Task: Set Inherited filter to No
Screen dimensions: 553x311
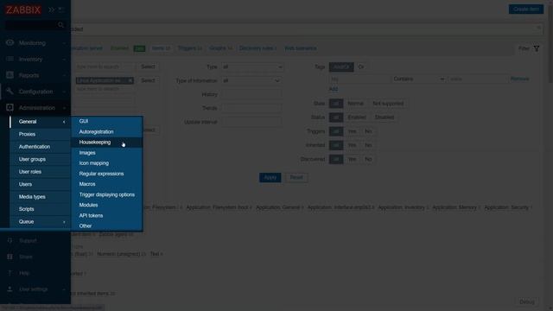Action: 368,145
